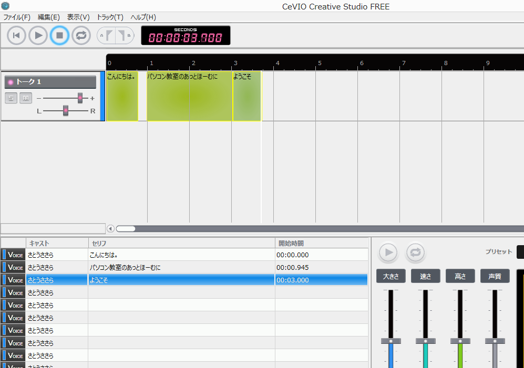This screenshot has width=524, height=368.
Task: Click the 開始時間 column header
Action: [322, 244]
